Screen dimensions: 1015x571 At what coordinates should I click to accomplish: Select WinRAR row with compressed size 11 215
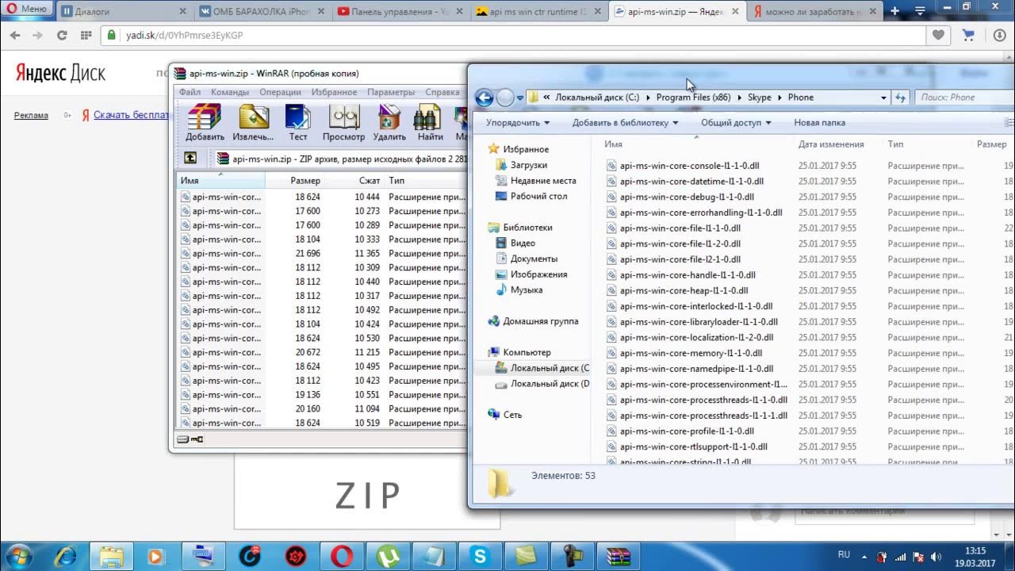coord(321,352)
